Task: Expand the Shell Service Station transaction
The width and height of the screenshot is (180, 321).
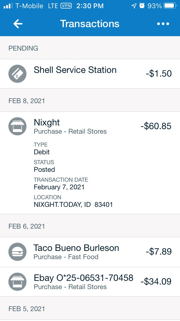Action: [x=75, y=70]
